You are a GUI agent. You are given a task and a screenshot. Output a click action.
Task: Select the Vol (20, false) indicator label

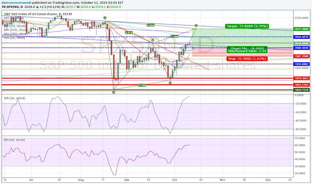pyautogui.click(x=14, y=37)
